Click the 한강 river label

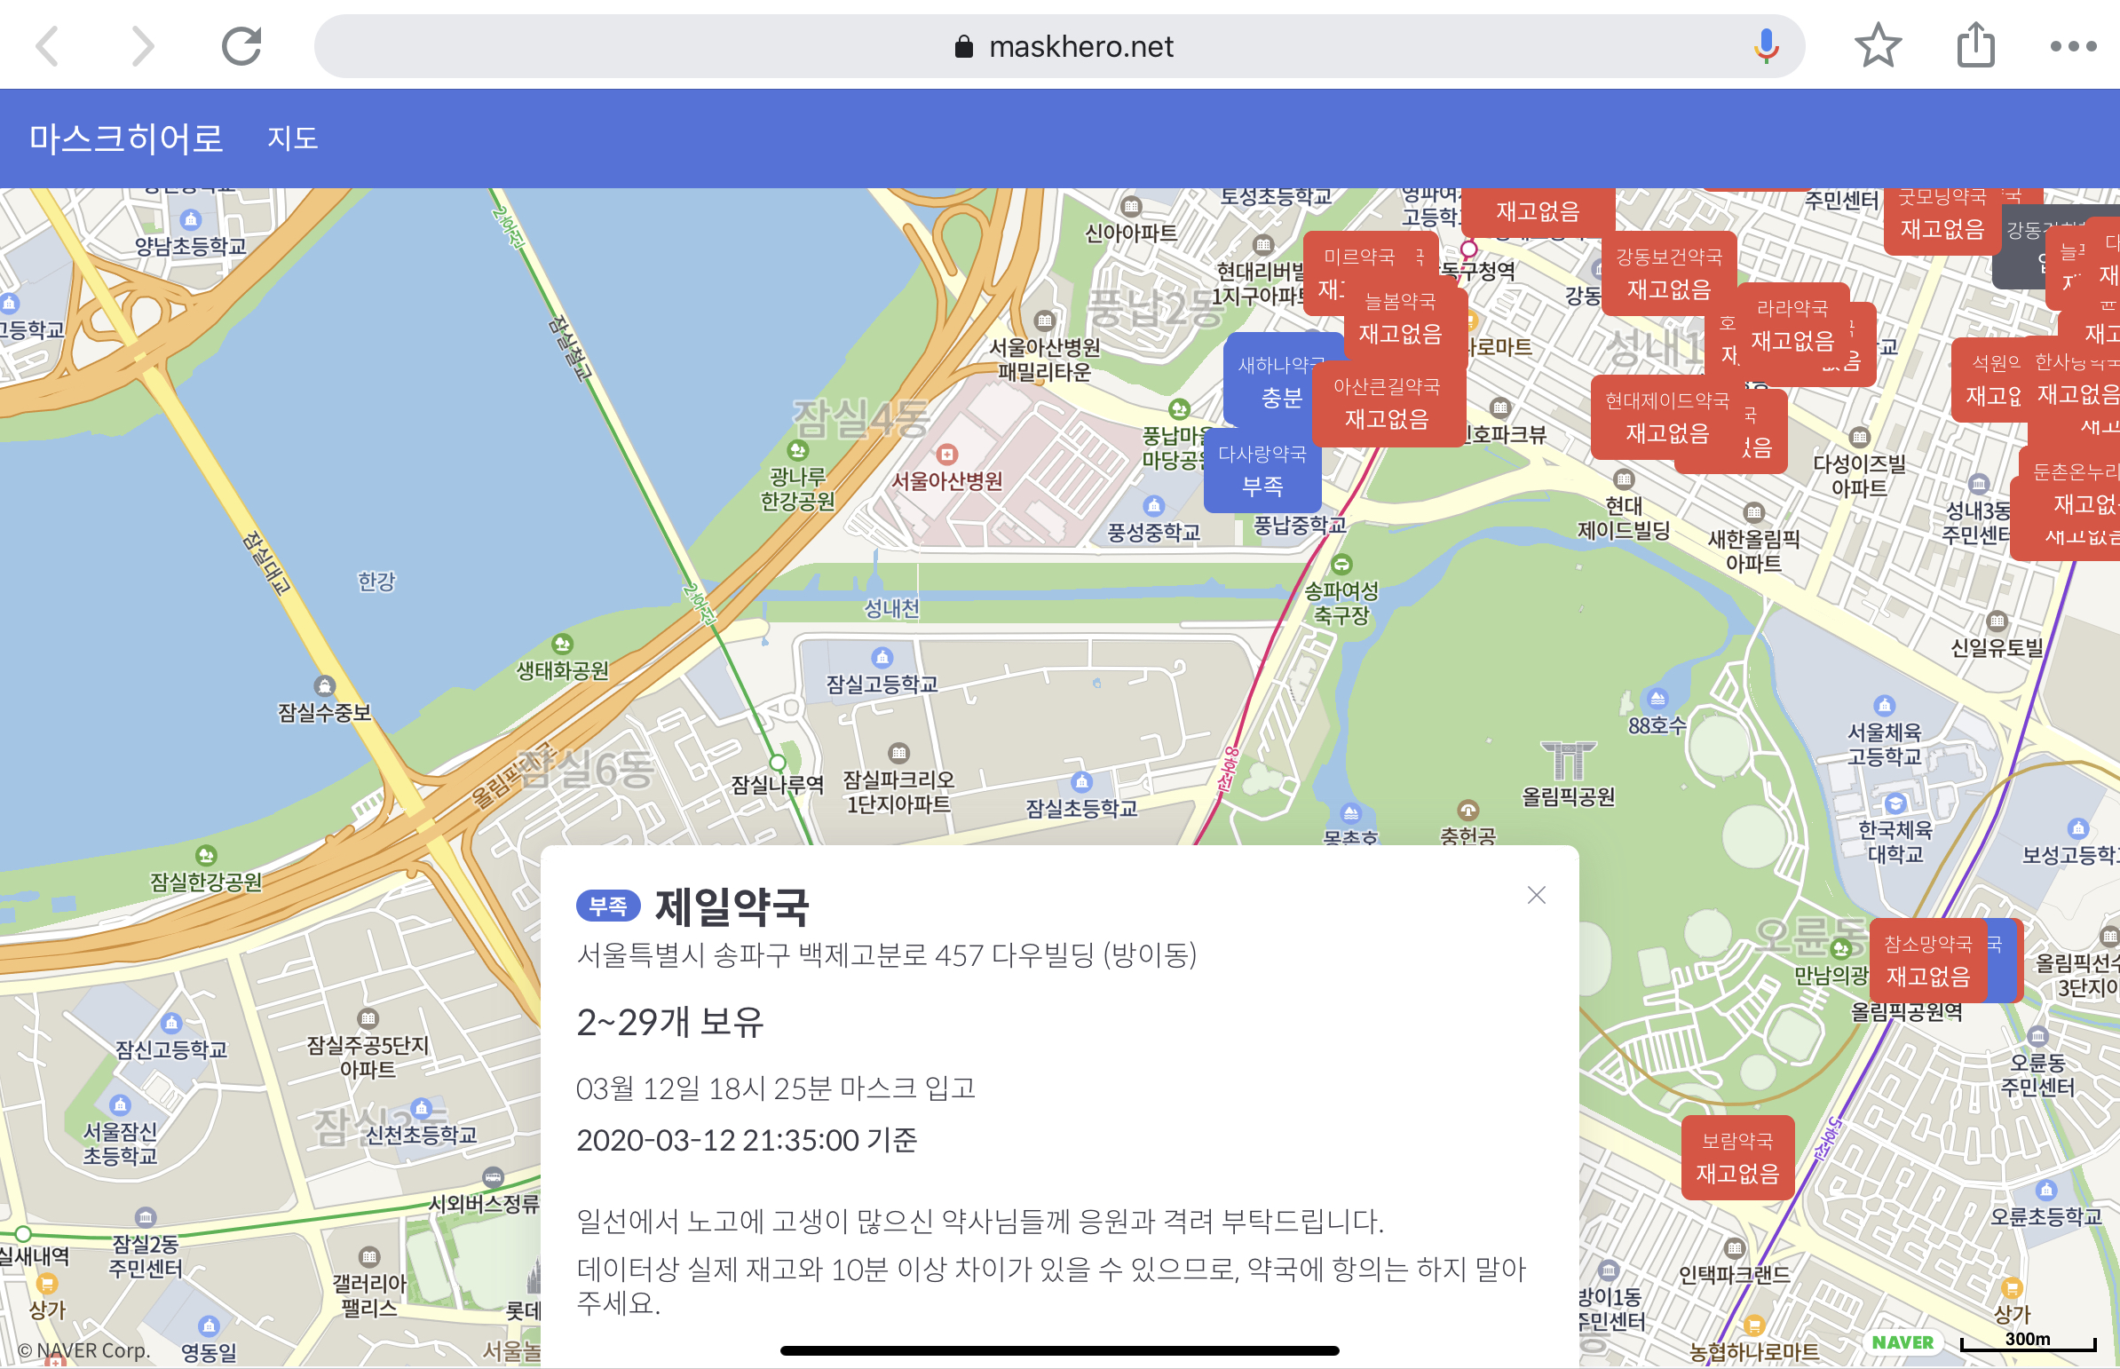[376, 582]
